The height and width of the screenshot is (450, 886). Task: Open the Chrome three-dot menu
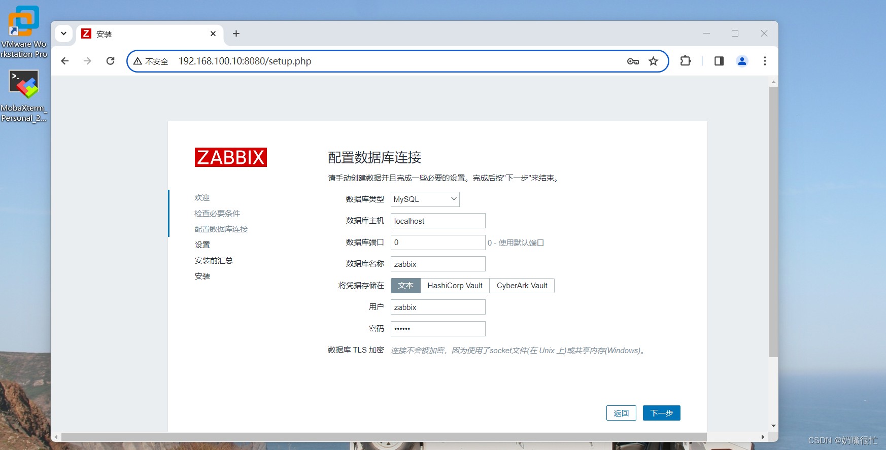[765, 61]
